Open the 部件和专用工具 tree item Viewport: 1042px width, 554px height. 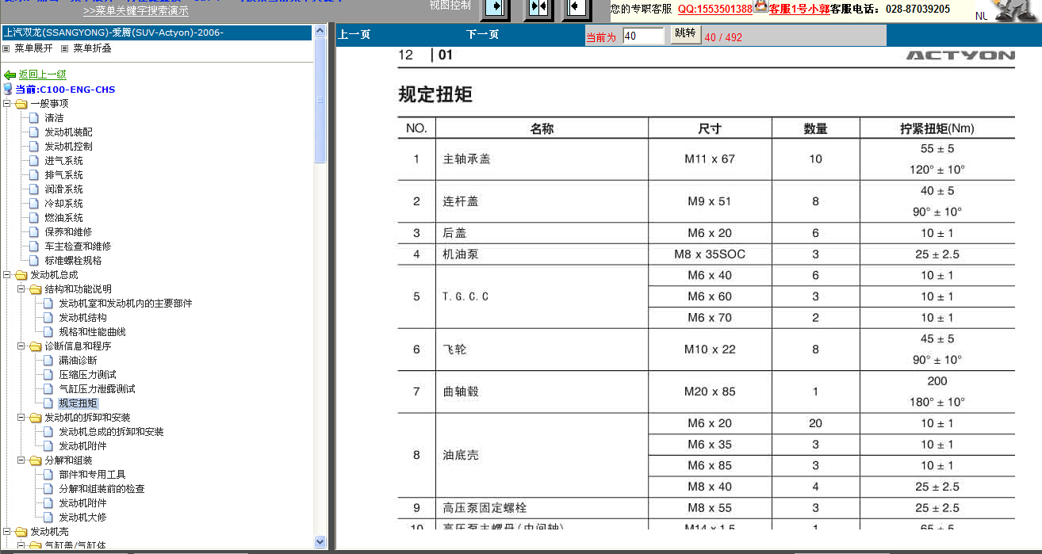coord(92,475)
